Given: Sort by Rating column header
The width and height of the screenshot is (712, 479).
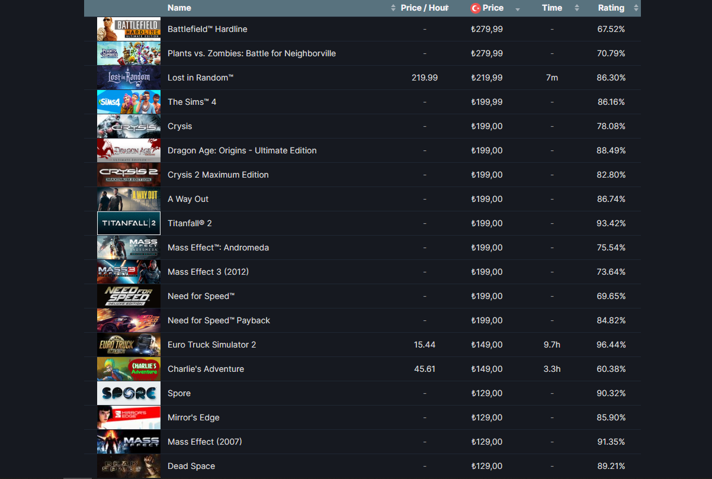Looking at the screenshot, I should click(611, 8).
